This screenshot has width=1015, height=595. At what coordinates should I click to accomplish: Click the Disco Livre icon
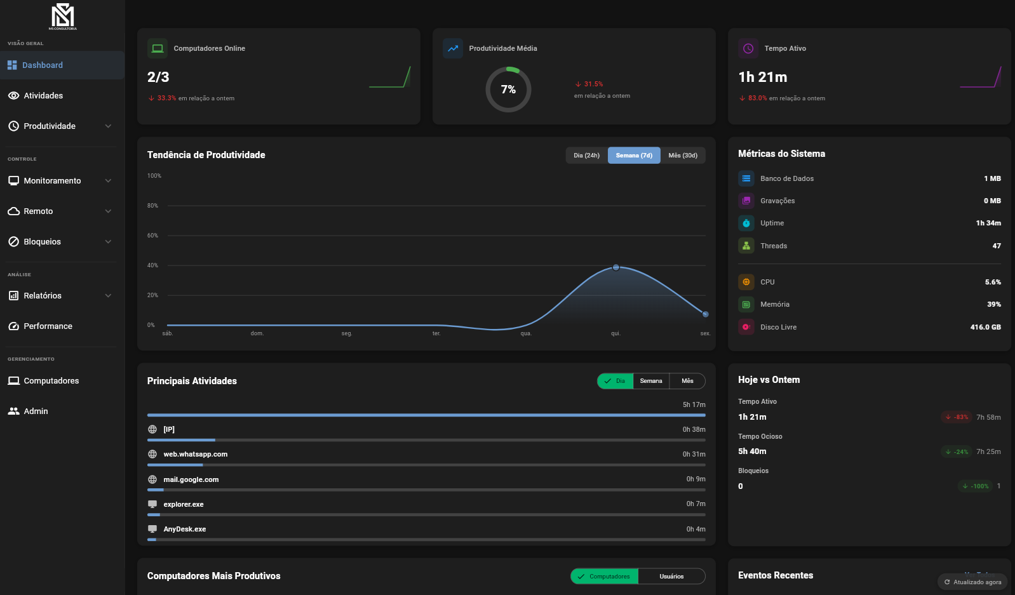click(x=746, y=327)
